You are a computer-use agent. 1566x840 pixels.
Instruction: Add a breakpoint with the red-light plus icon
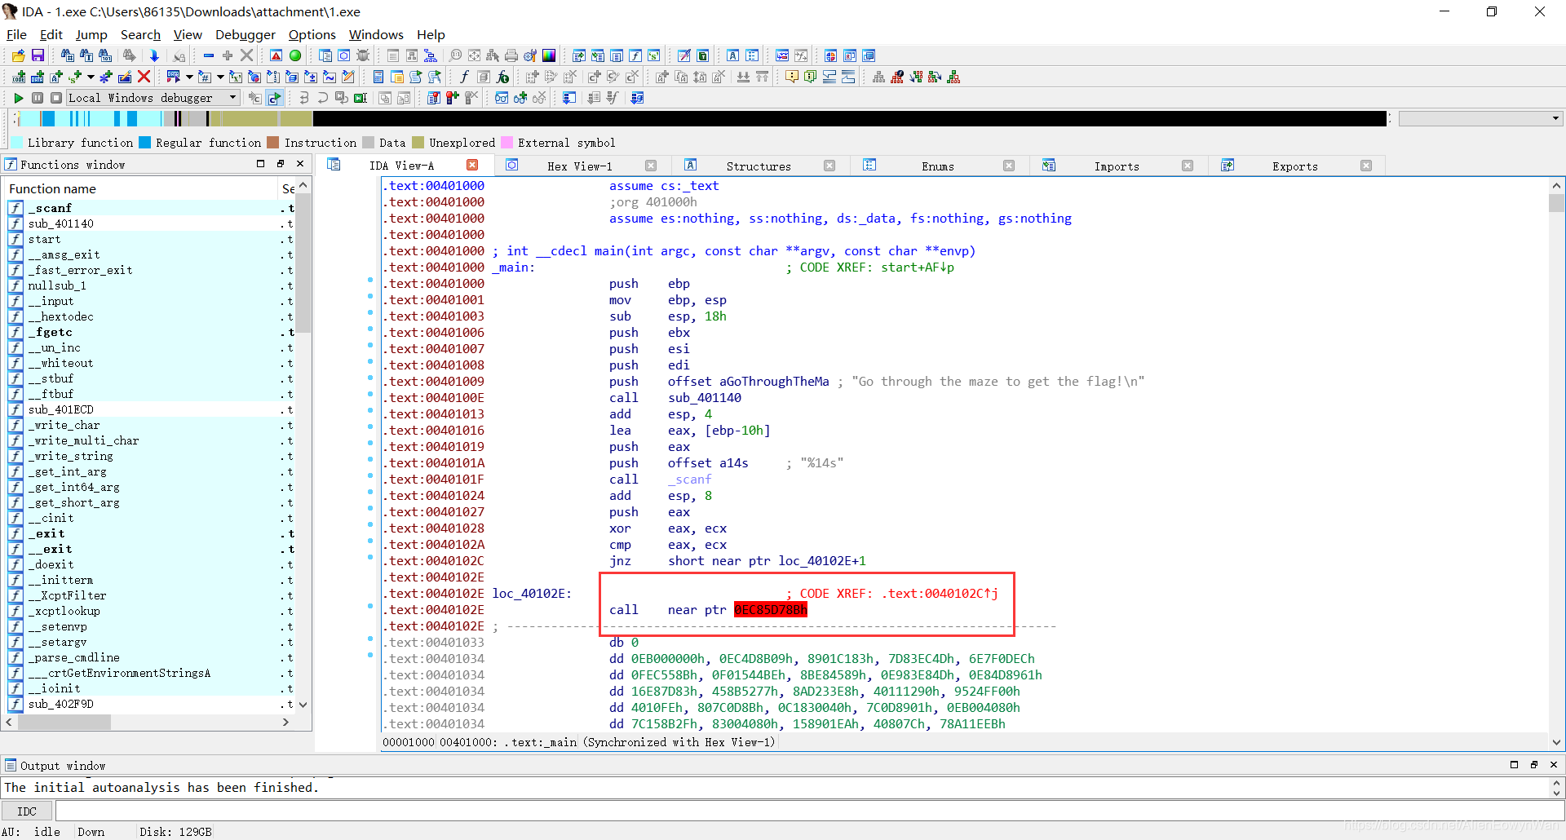click(452, 98)
